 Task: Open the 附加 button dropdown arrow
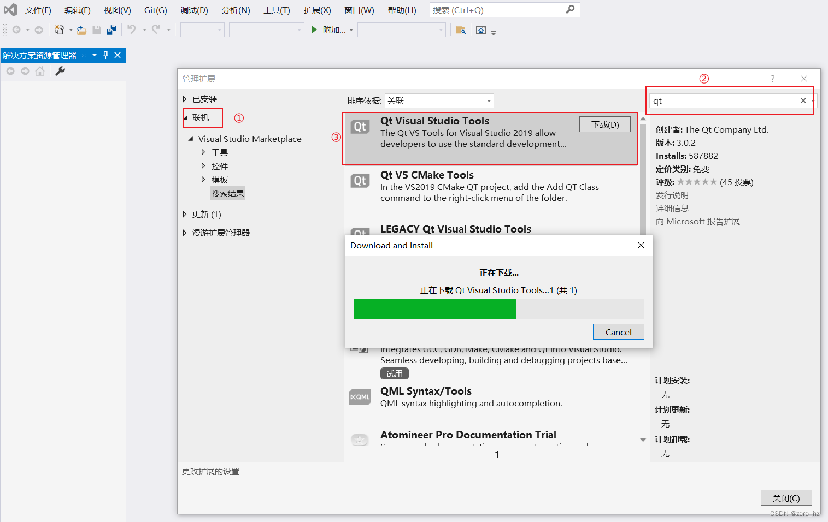[x=351, y=30]
